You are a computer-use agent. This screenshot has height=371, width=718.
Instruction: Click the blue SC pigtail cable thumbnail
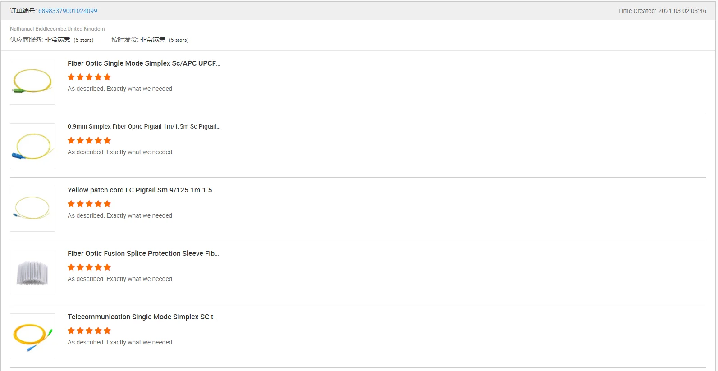coord(32,146)
